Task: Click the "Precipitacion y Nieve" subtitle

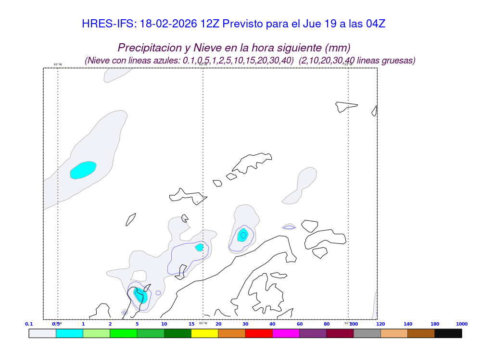Action: coord(234,48)
